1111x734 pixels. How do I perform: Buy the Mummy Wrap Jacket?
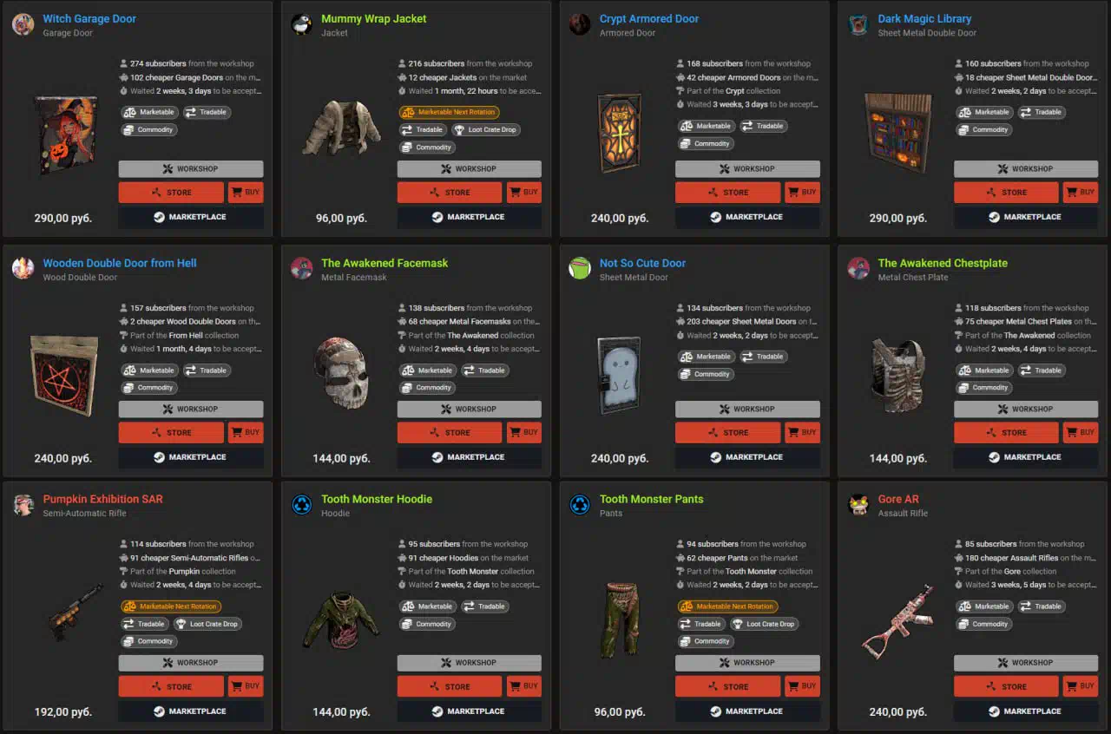click(x=524, y=193)
